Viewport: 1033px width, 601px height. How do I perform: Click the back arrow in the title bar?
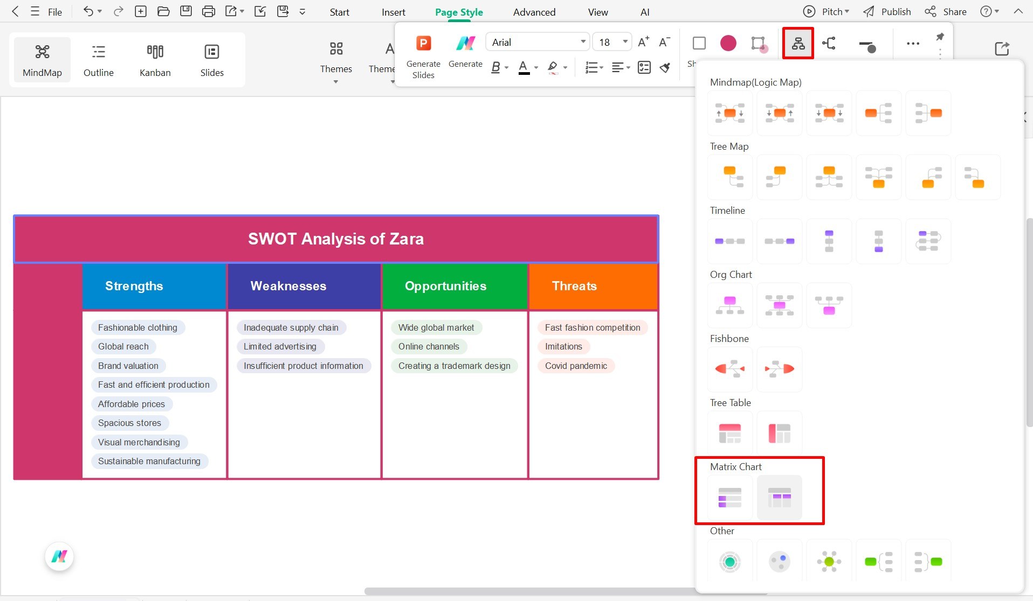point(15,11)
